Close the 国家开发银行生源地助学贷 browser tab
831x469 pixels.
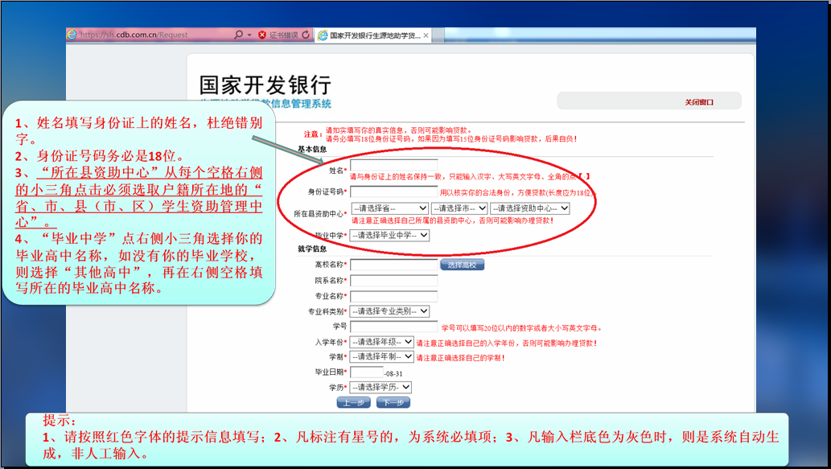426,35
